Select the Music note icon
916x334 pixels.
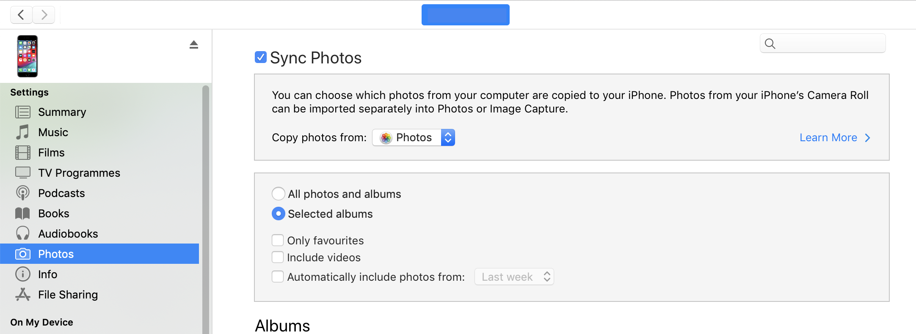click(23, 132)
